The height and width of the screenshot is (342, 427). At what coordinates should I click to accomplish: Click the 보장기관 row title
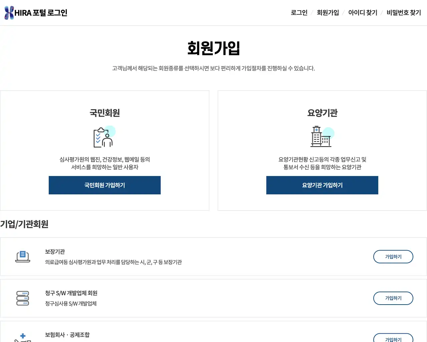tap(55, 251)
